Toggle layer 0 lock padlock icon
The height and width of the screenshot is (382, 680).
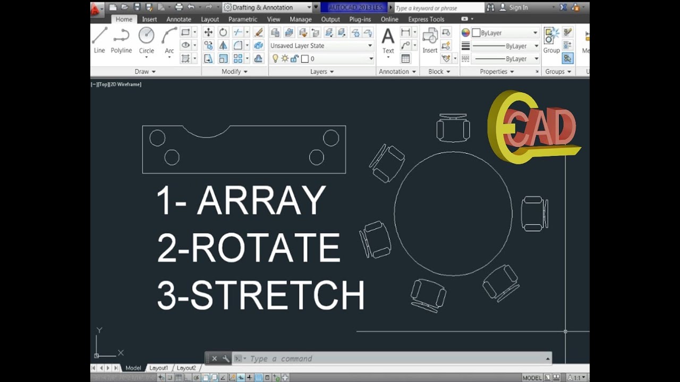294,59
